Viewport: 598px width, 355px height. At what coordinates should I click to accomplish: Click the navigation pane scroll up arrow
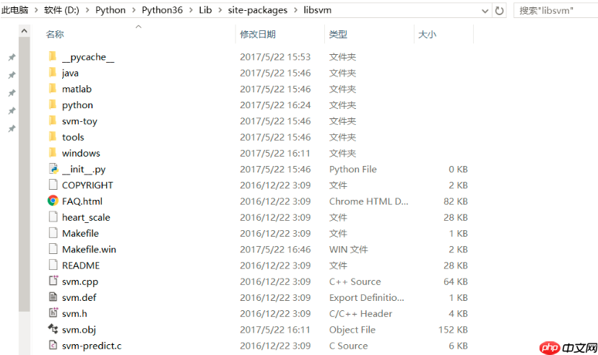pyautogui.click(x=24, y=31)
